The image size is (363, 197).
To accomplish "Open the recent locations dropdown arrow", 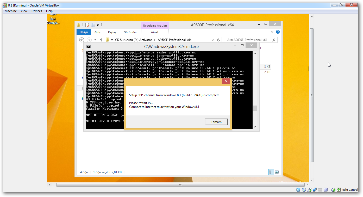I will [95, 40].
